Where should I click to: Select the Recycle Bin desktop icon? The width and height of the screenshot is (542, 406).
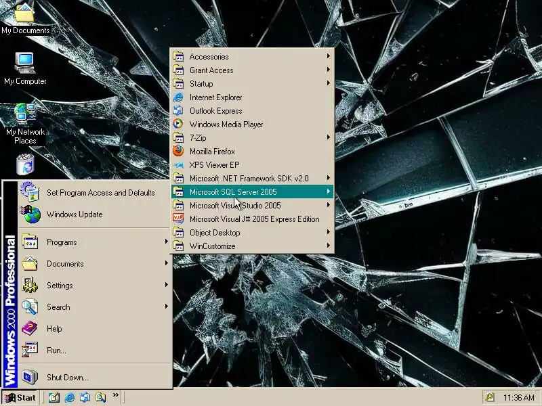coord(25,164)
